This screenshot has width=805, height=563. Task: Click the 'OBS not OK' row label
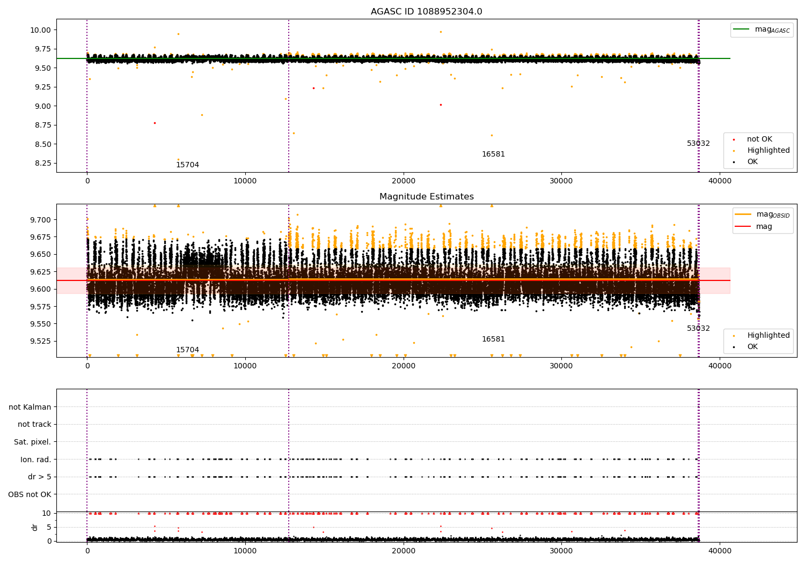30,494
